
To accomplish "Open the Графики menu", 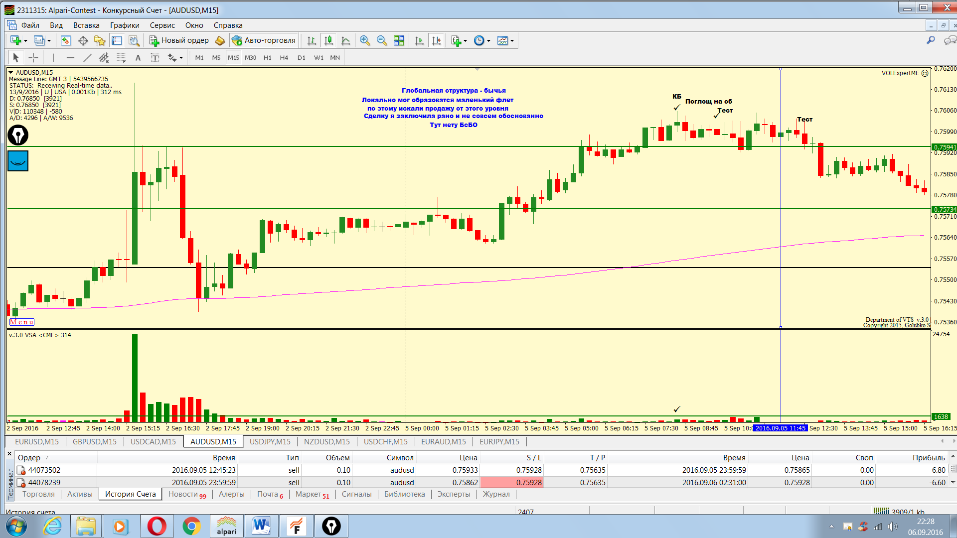I will coord(125,25).
